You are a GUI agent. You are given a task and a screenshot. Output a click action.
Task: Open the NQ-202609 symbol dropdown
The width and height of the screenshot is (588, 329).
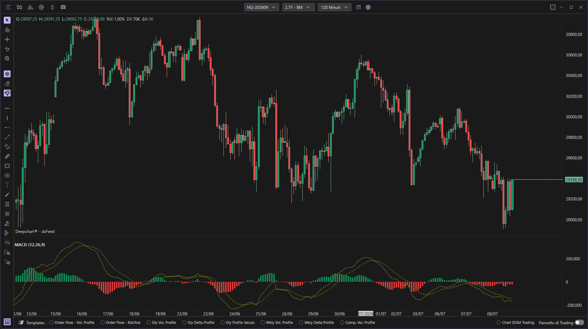(x=261, y=7)
